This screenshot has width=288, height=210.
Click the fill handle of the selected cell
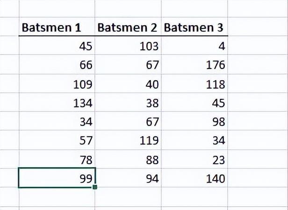95,187
